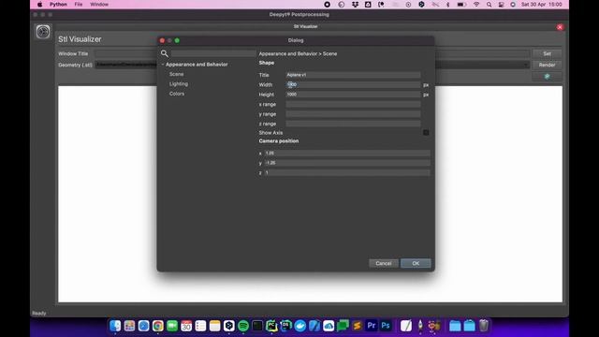Click the Render button in Stl Visualizer
This screenshot has width=599, height=337.
(547, 65)
